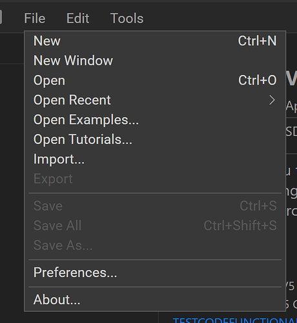Click the Save As... menu entry

pyautogui.click(x=155, y=245)
